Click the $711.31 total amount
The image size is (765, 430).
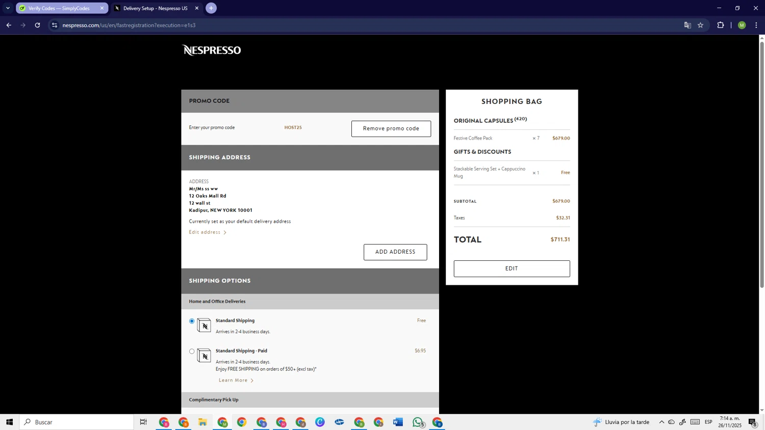pos(560,239)
